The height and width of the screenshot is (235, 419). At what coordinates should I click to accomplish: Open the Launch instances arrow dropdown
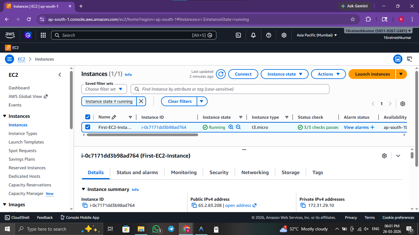coord(401,74)
